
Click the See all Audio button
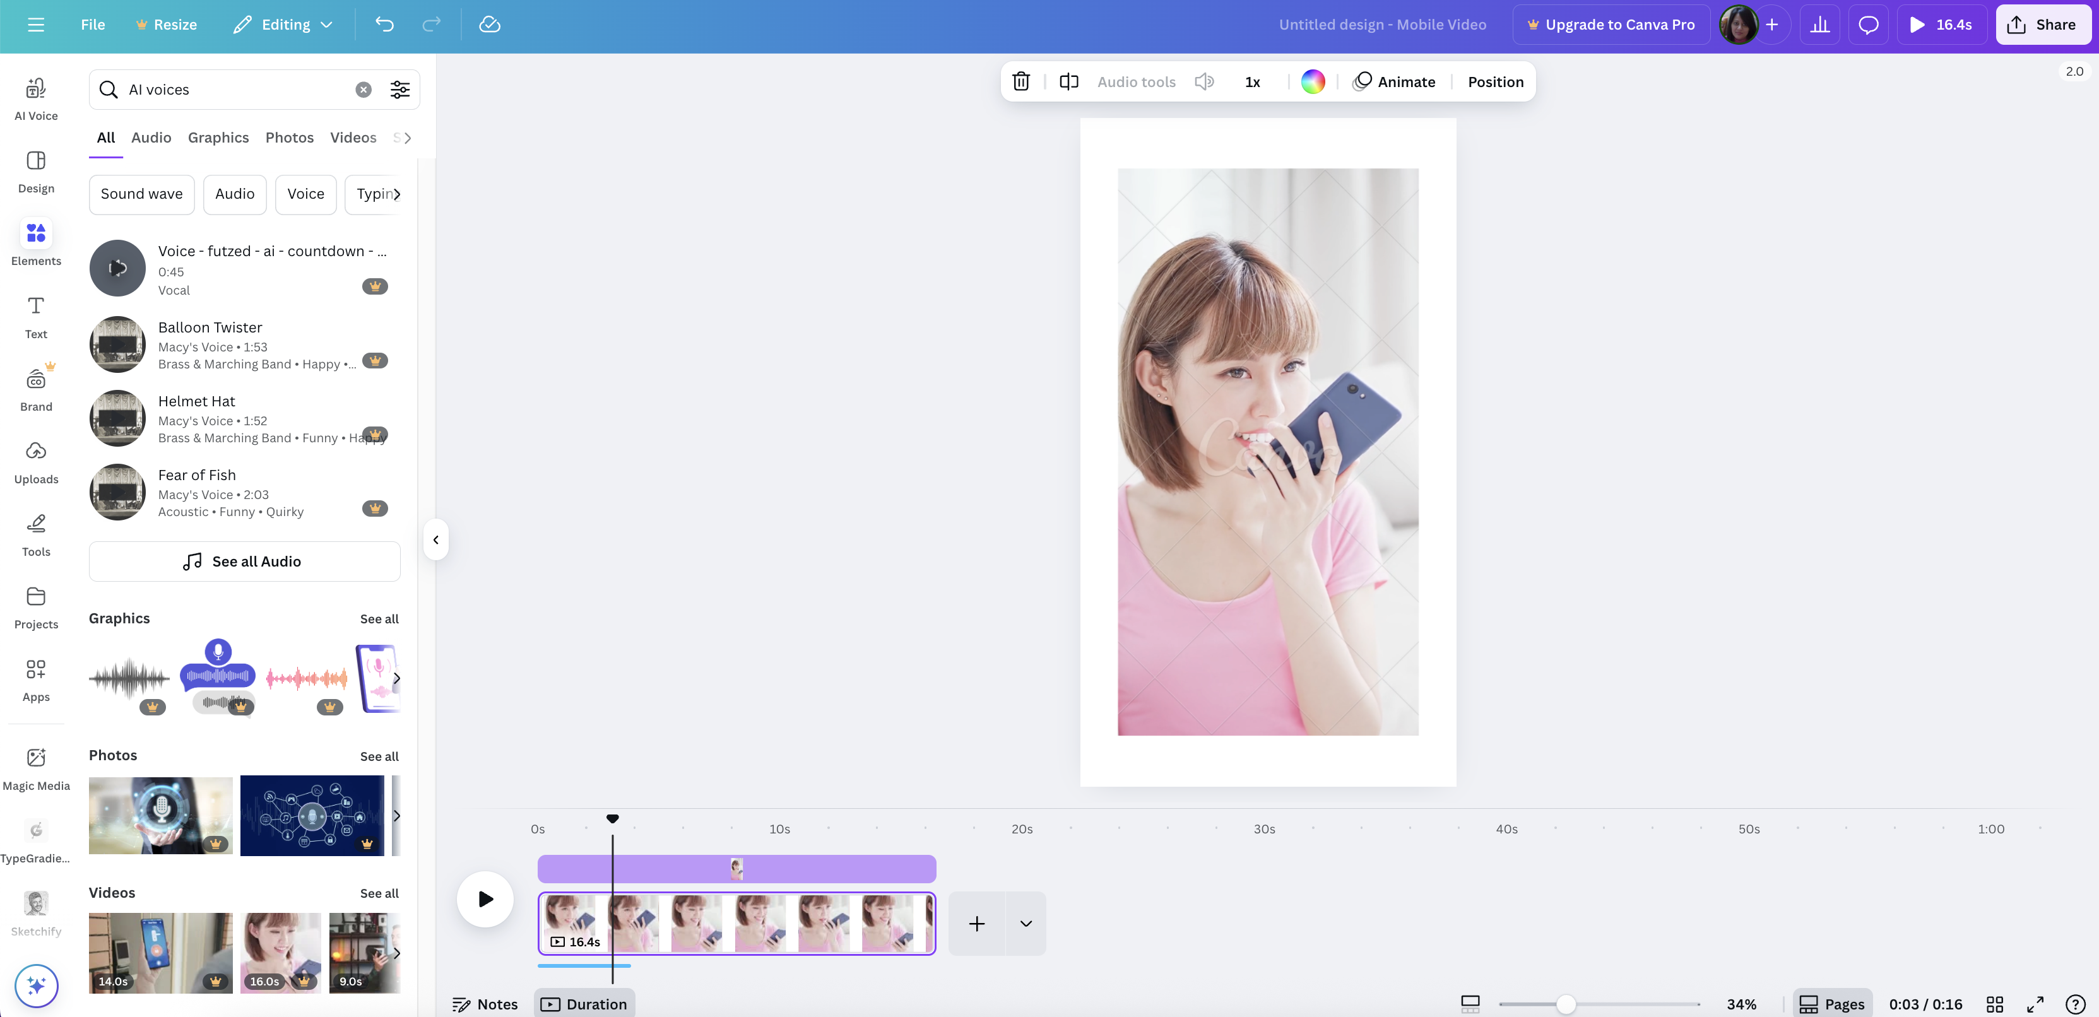244,561
